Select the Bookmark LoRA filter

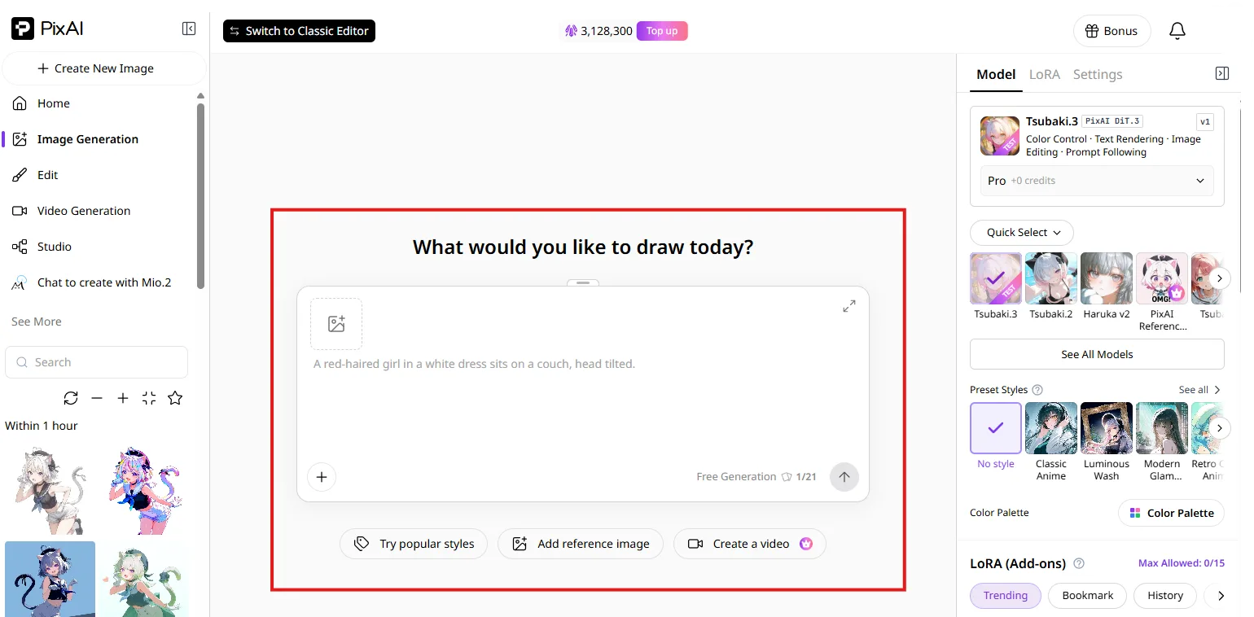[x=1087, y=596]
